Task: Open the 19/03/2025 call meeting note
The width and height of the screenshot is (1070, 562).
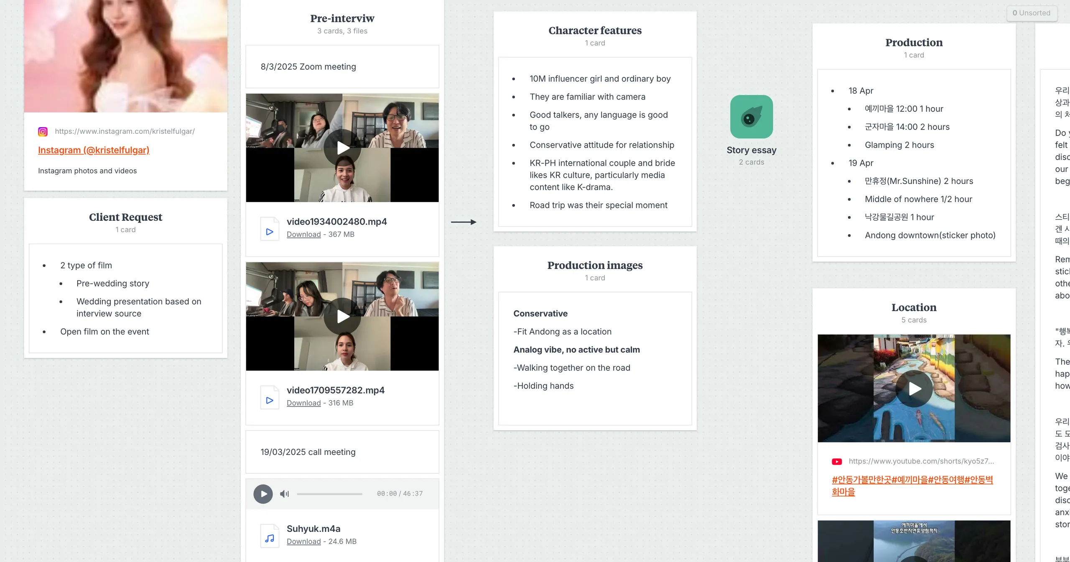Action: click(x=342, y=452)
